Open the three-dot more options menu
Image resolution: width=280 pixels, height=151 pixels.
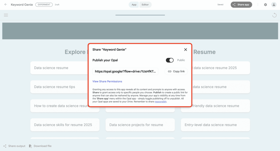[x=258, y=5]
